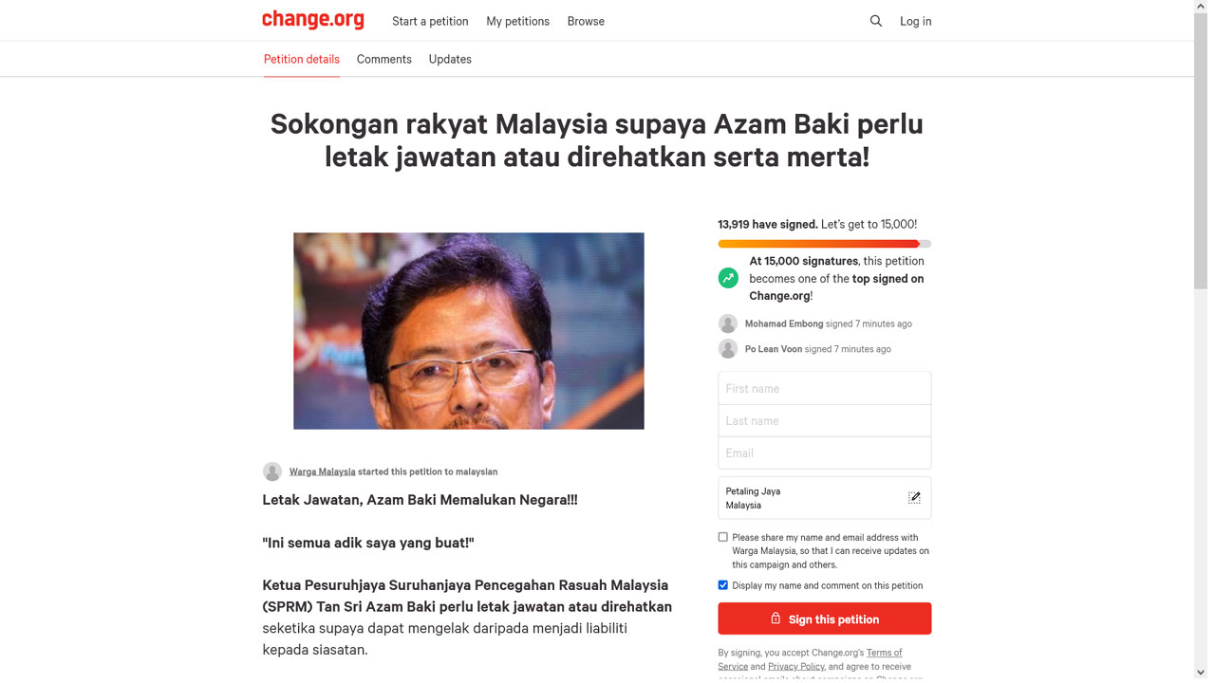The width and height of the screenshot is (1215, 683).
Task: Click Mohamad Embong's avatar icon
Action: tap(728, 323)
